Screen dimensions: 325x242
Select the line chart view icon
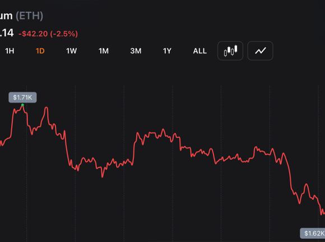coord(261,51)
